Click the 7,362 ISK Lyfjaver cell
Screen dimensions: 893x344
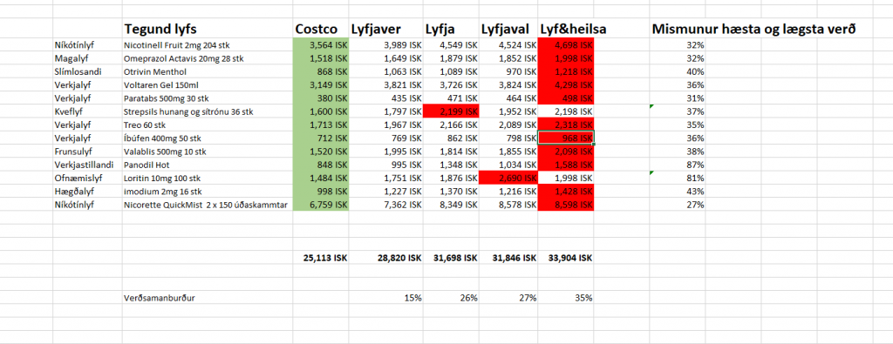point(385,205)
